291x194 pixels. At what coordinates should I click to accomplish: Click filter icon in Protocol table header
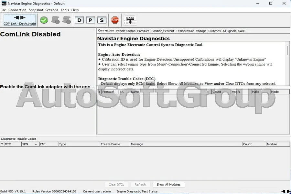99,92
